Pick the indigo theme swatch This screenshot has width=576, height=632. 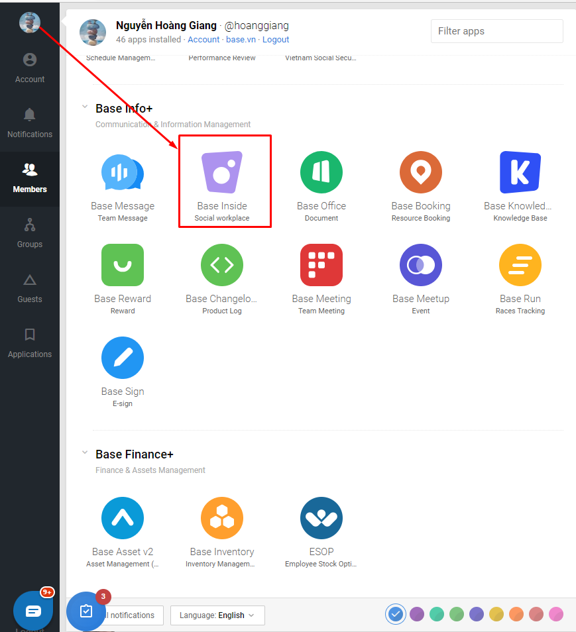[477, 614]
